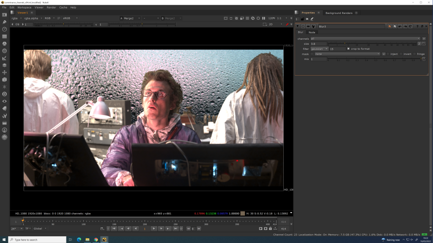
Task: Enable the invert mask checkbox
Action: tap(401, 54)
